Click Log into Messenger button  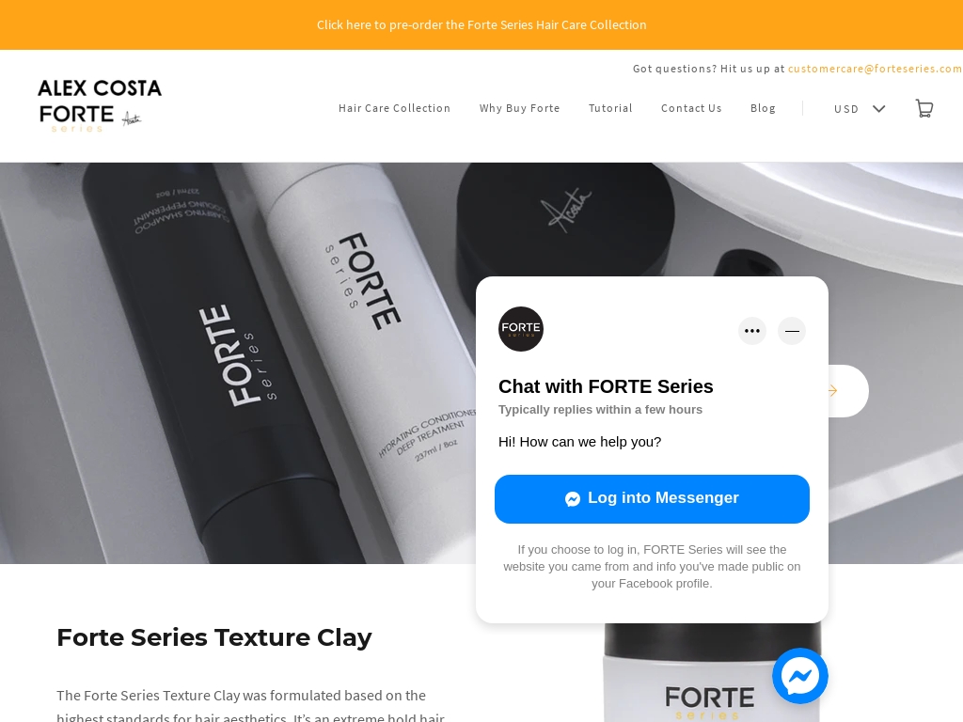[x=652, y=498]
